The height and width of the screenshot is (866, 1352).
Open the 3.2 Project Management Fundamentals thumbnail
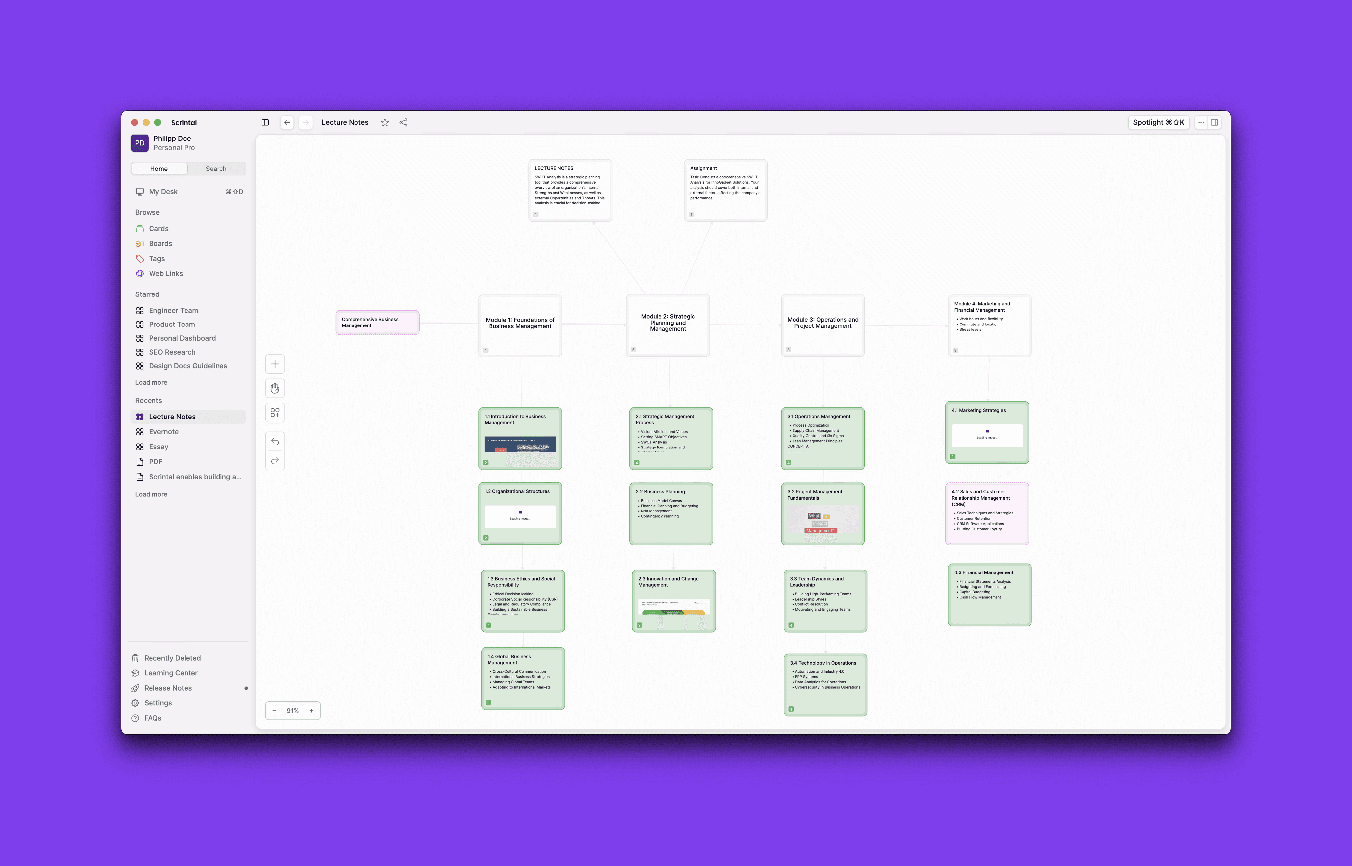pyautogui.click(x=822, y=520)
